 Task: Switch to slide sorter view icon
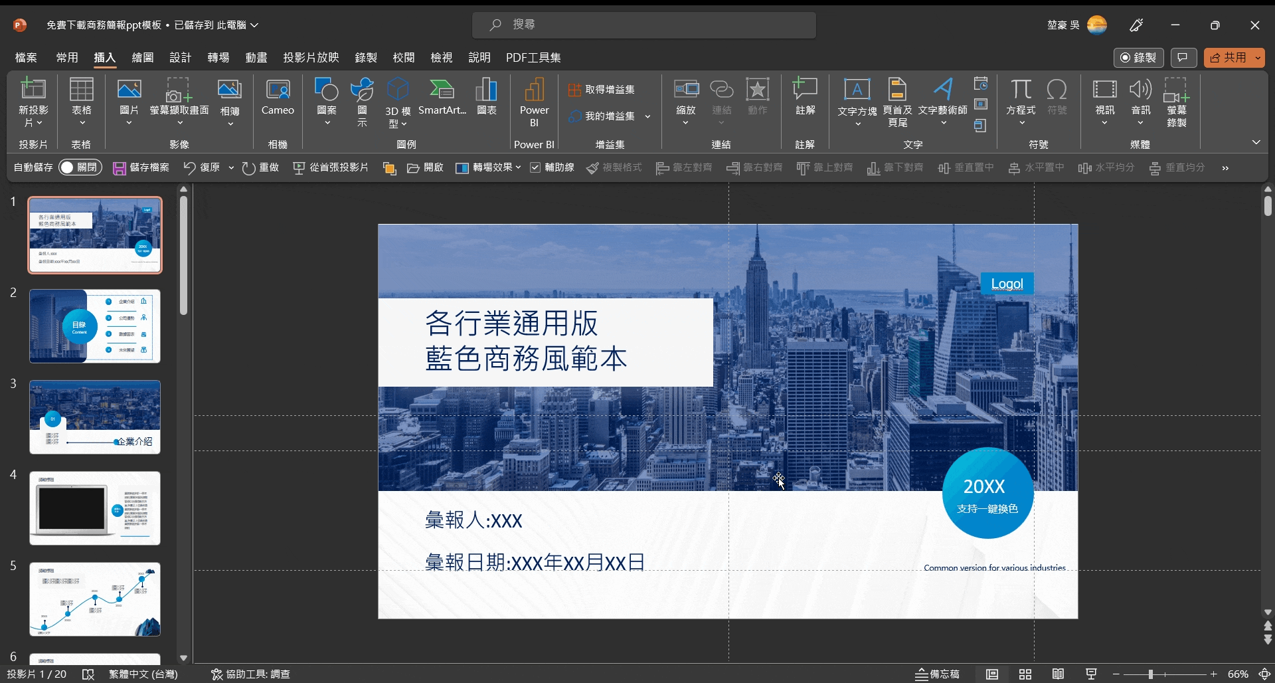(1025, 674)
